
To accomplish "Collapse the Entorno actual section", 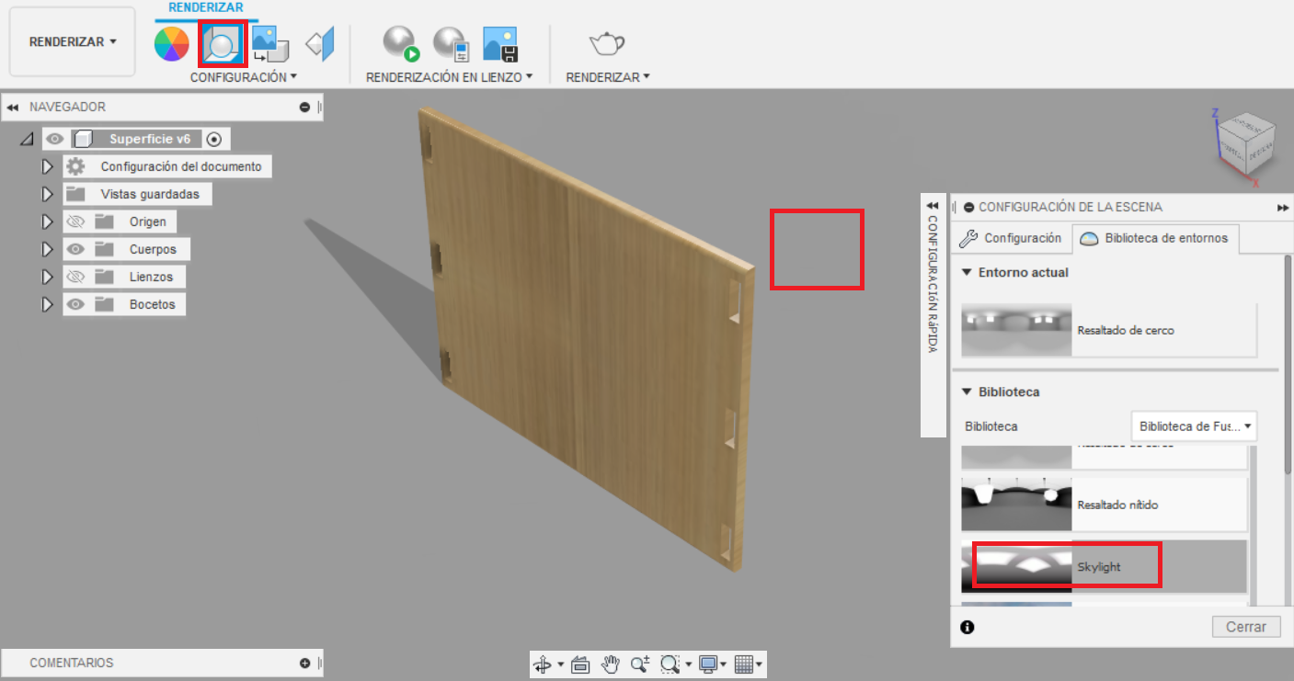I will pos(967,272).
